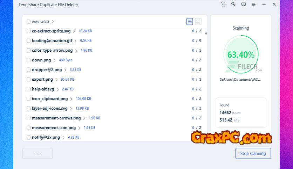Click the key registration icon
The width and height of the screenshot is (293, 169).
click(x=233, y=4)
